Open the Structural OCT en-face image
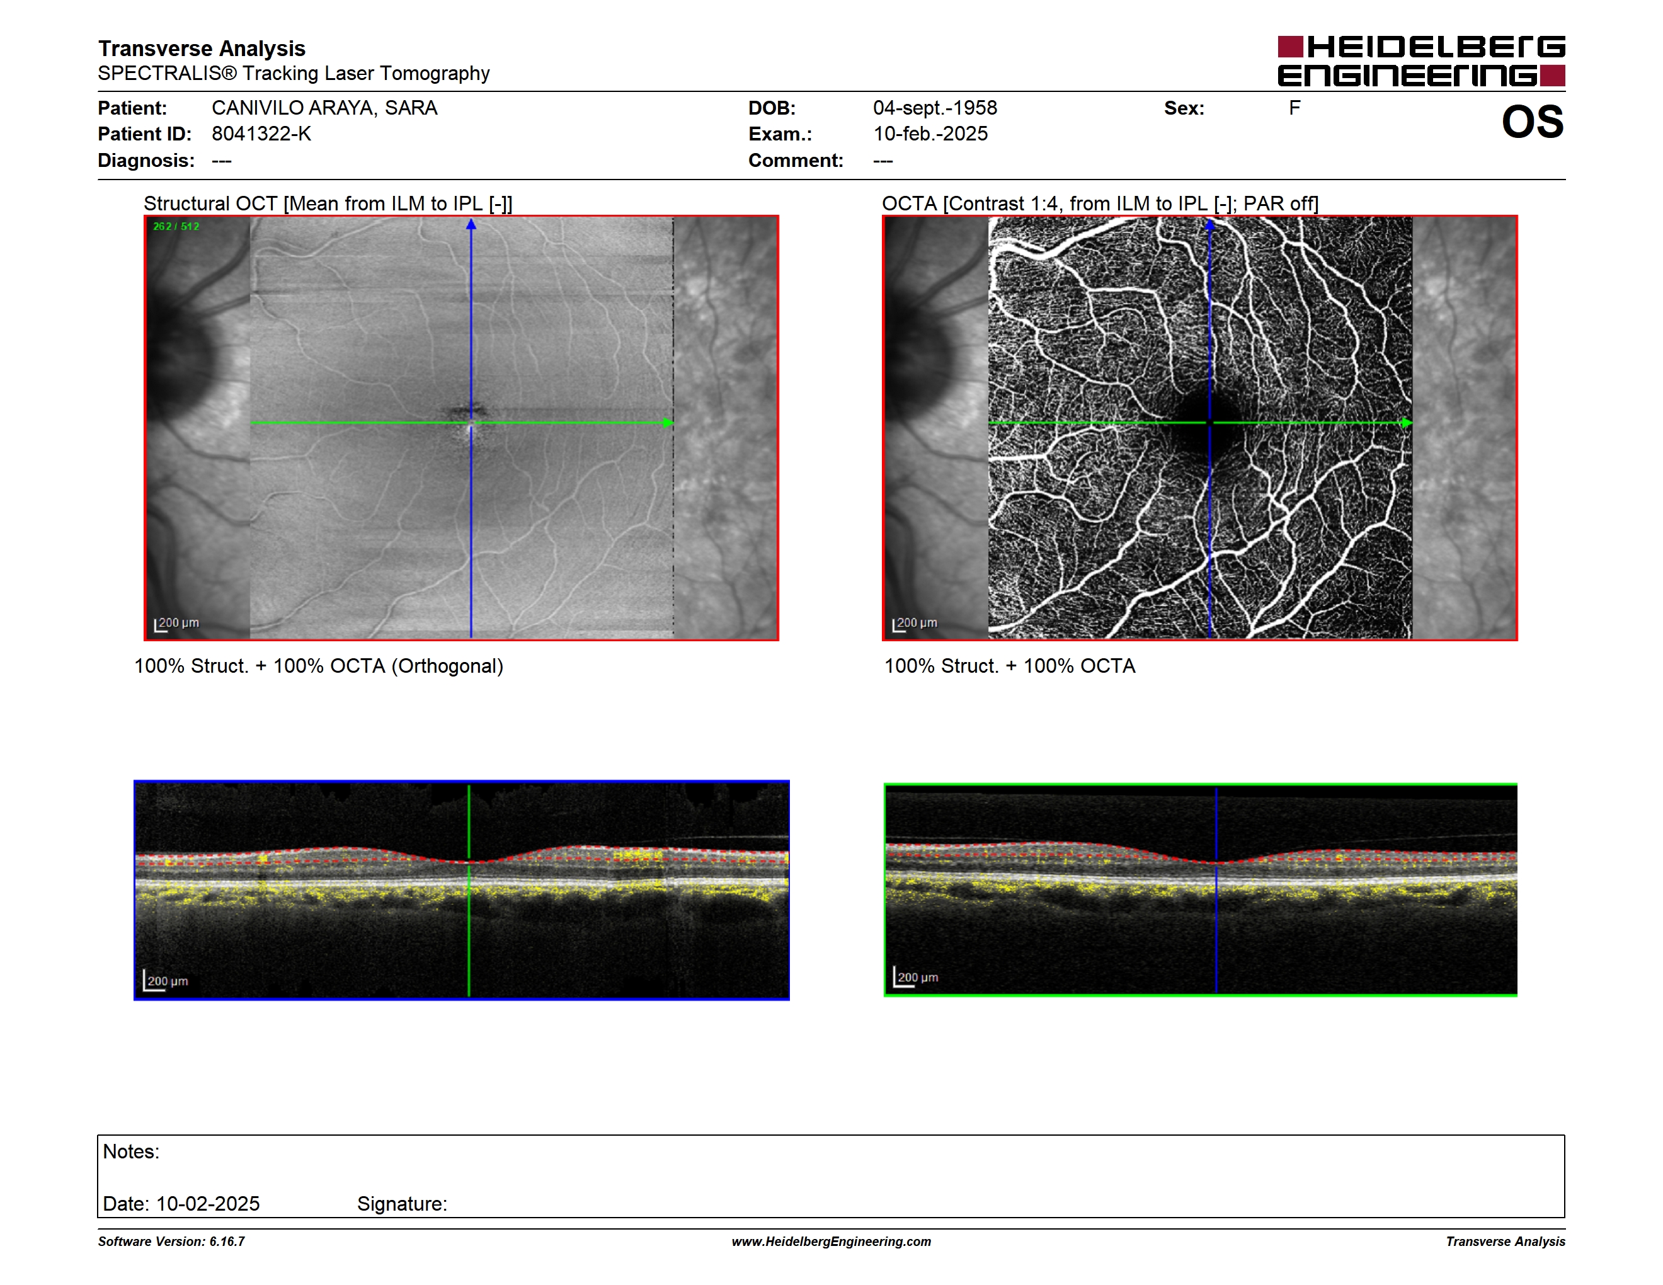This screenshot has width=1663, height=1285. [462, 428]
